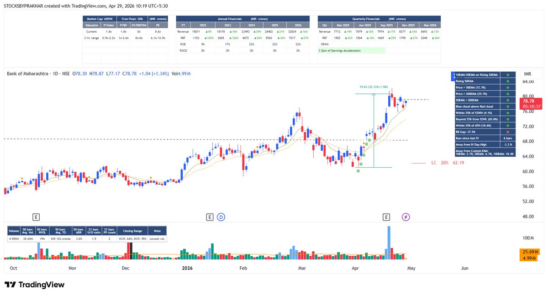
Task: Click the 'Price > 50EMA (12.7%)' row
Action: [x=485, y=87]
